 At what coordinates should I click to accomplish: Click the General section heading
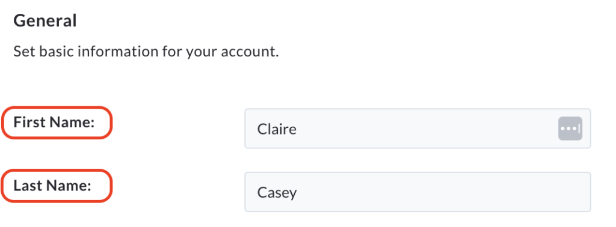pos(45,21)
